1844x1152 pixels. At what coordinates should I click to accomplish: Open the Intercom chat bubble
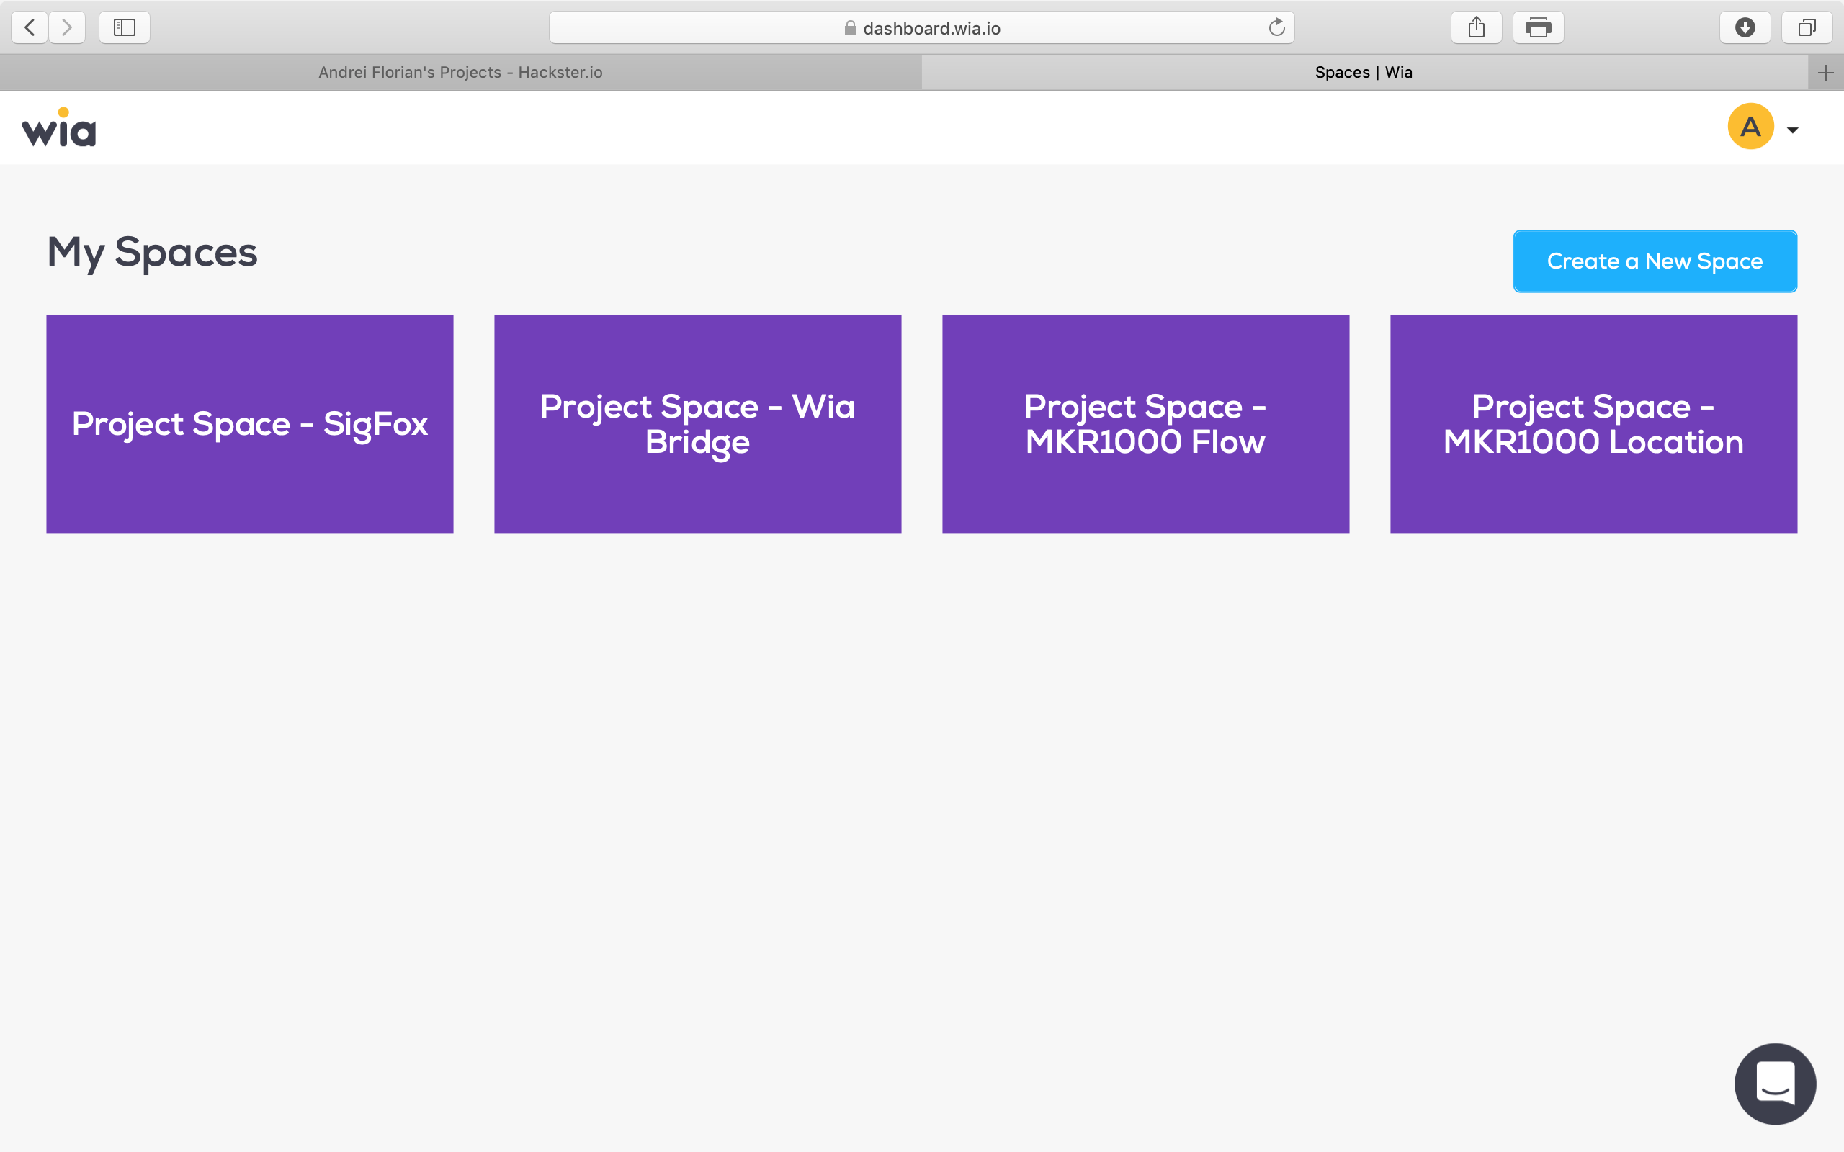point(1775,1083)
